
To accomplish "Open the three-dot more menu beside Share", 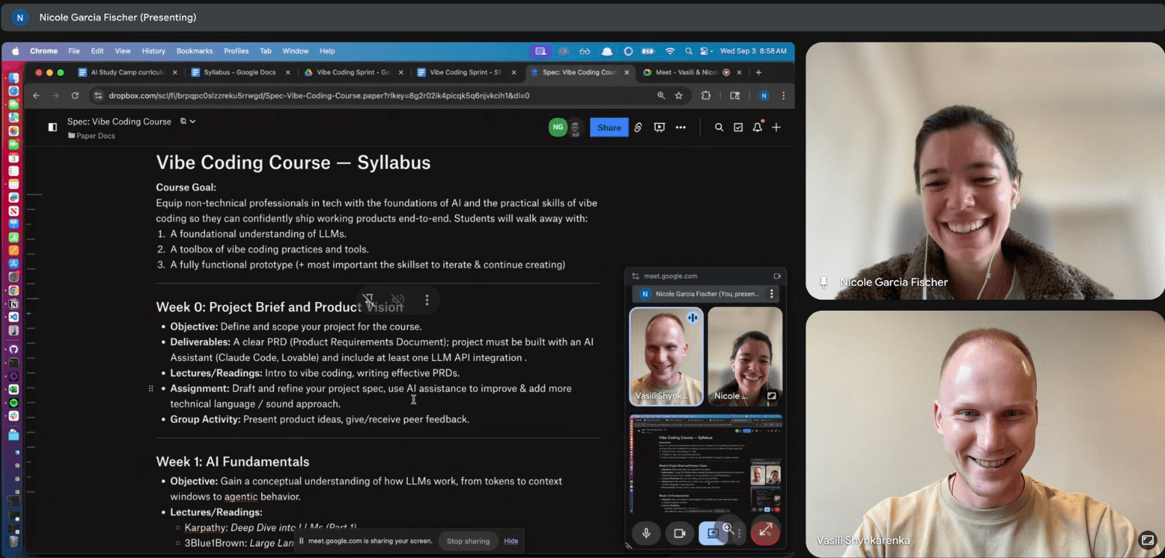I will 680,127.
